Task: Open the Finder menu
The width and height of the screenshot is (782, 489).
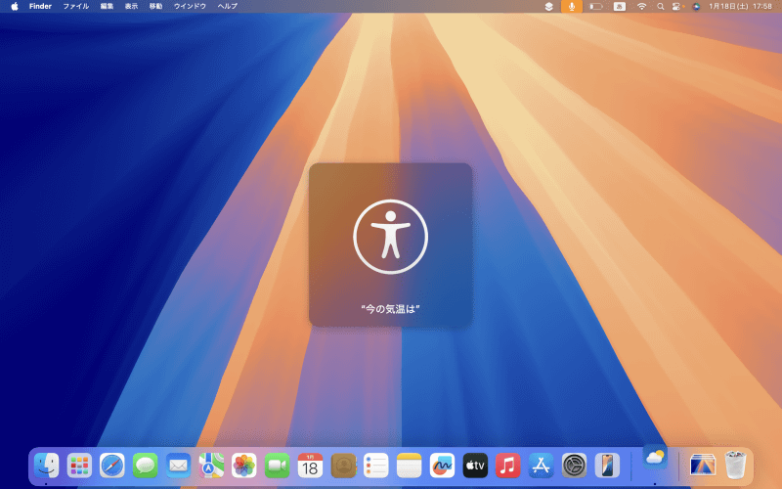Action: pyautogui.click(x=40, y=6)
